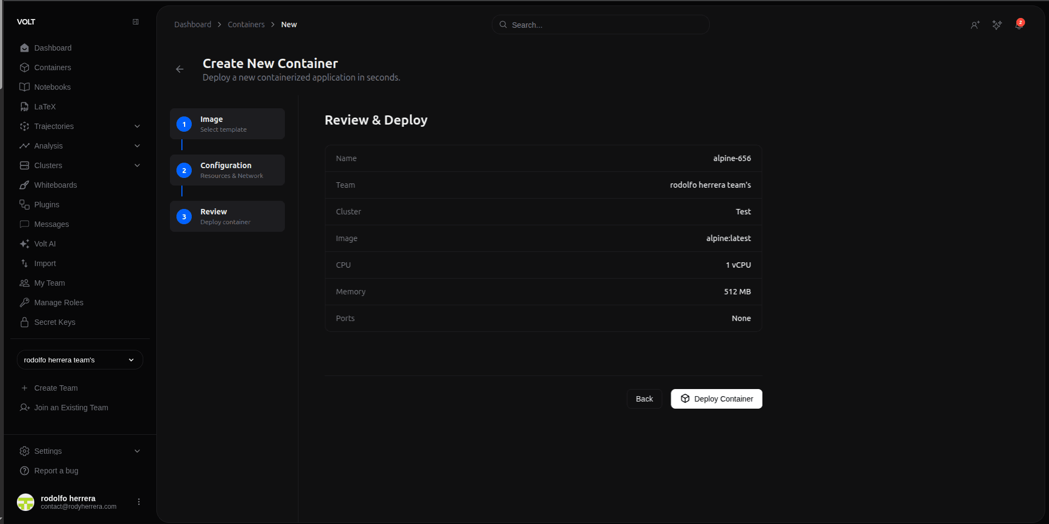Open notifications bell with 2 alerts
The width and height of the screenshot is (1049, 524).
1019,25
